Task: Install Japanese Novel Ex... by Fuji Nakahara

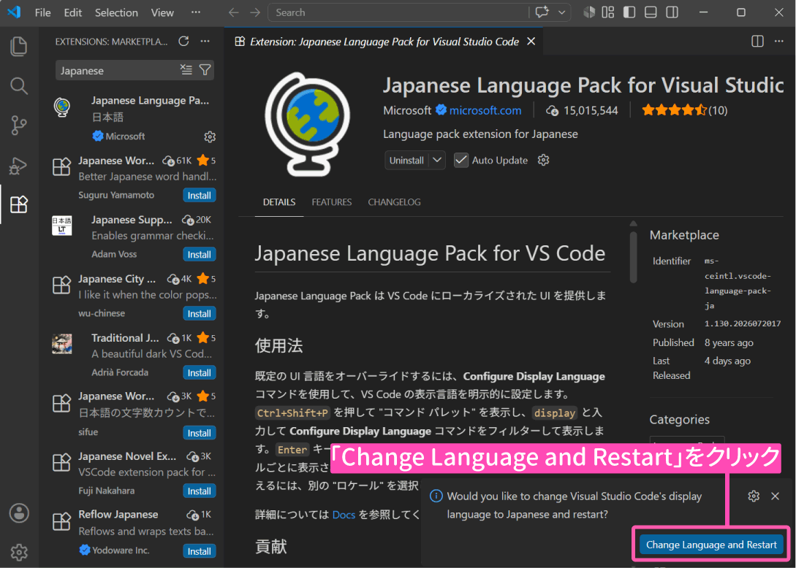Action: 199,491
